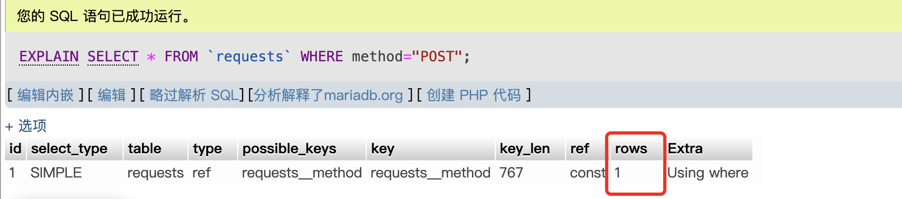Select the 略过解析 SQL link

[194, 95]
